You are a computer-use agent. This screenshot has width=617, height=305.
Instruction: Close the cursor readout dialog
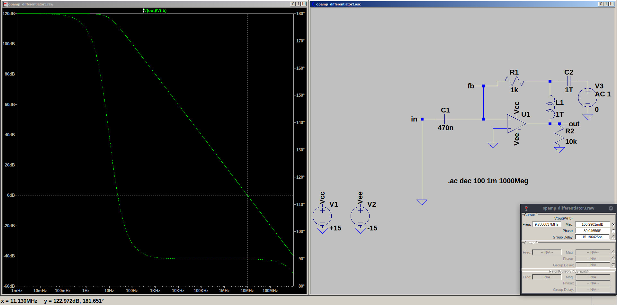coord(611,208)
